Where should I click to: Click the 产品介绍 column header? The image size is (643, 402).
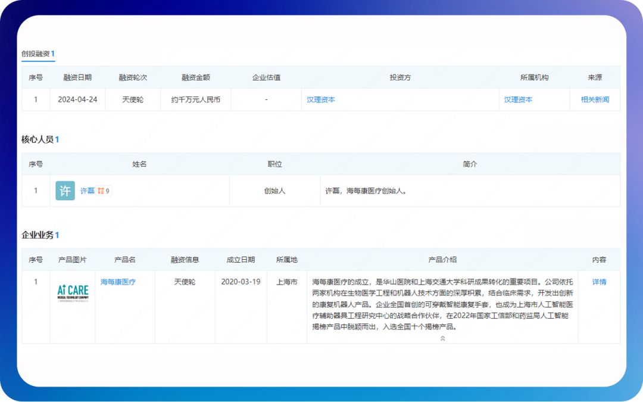pyautogui.click(x=442, y=260)
